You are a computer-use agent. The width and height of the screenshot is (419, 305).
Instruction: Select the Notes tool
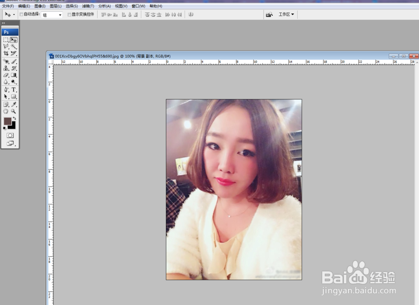click(6, 104)
